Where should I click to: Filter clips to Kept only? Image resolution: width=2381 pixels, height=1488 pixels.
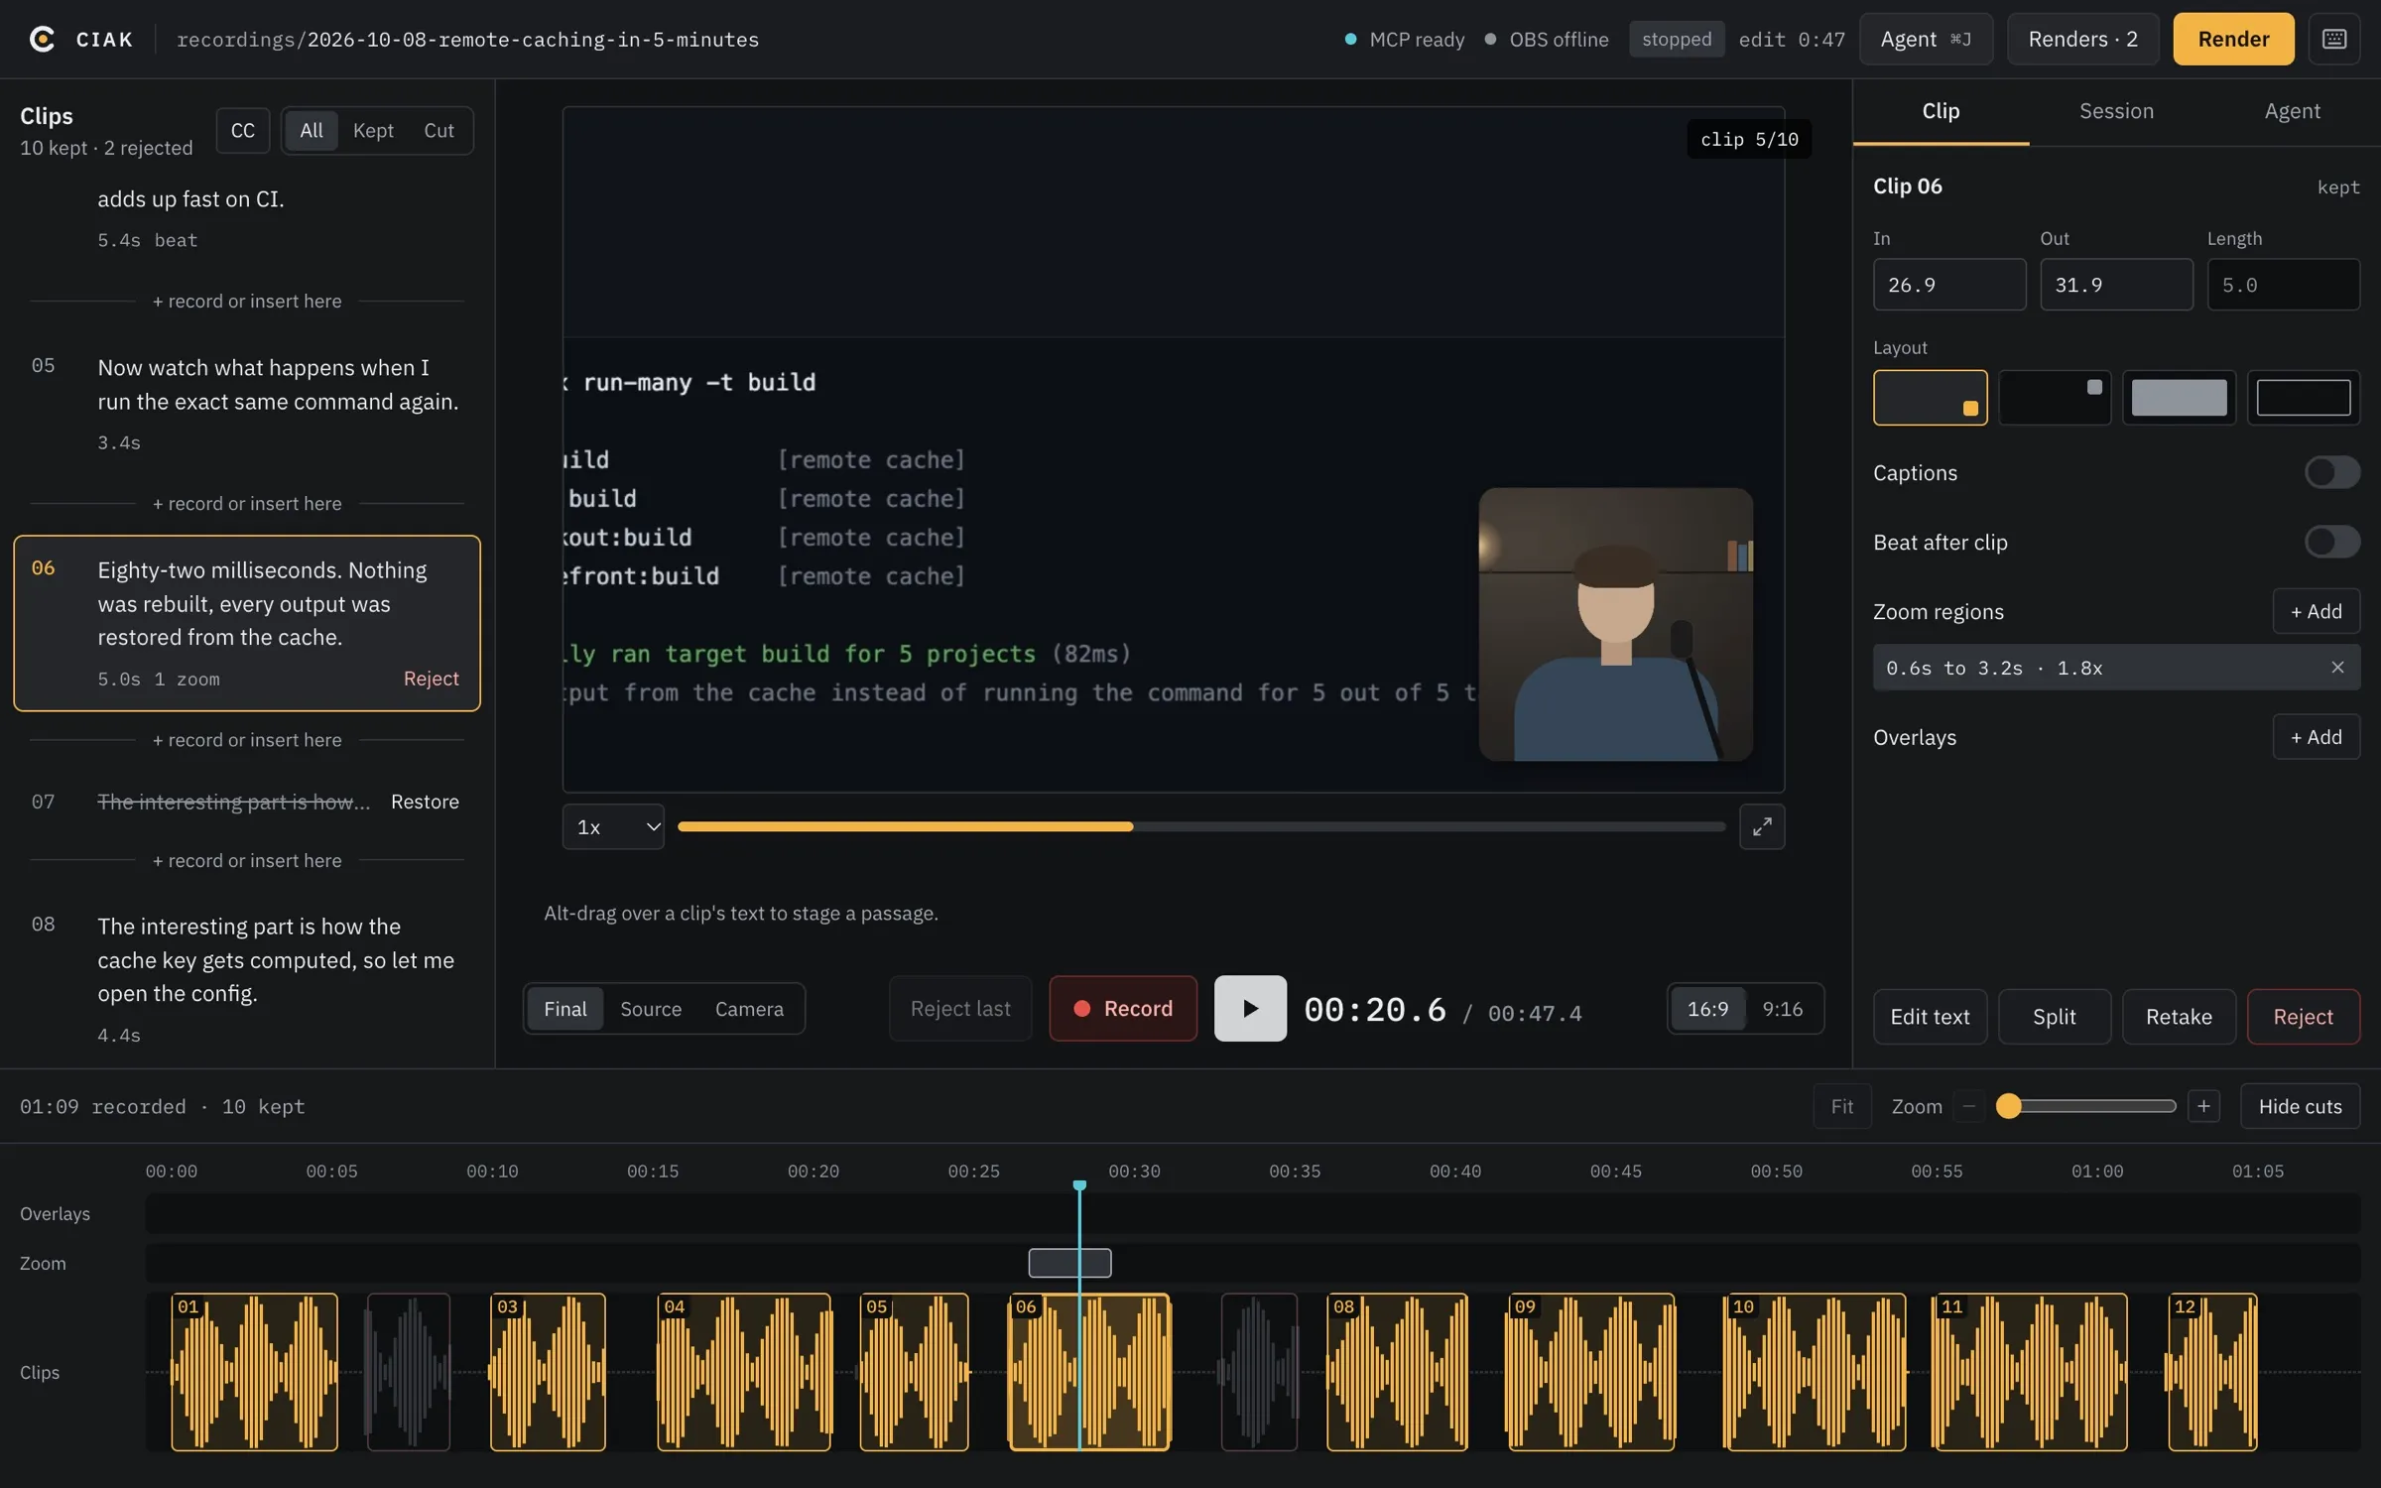click(373, 130)
